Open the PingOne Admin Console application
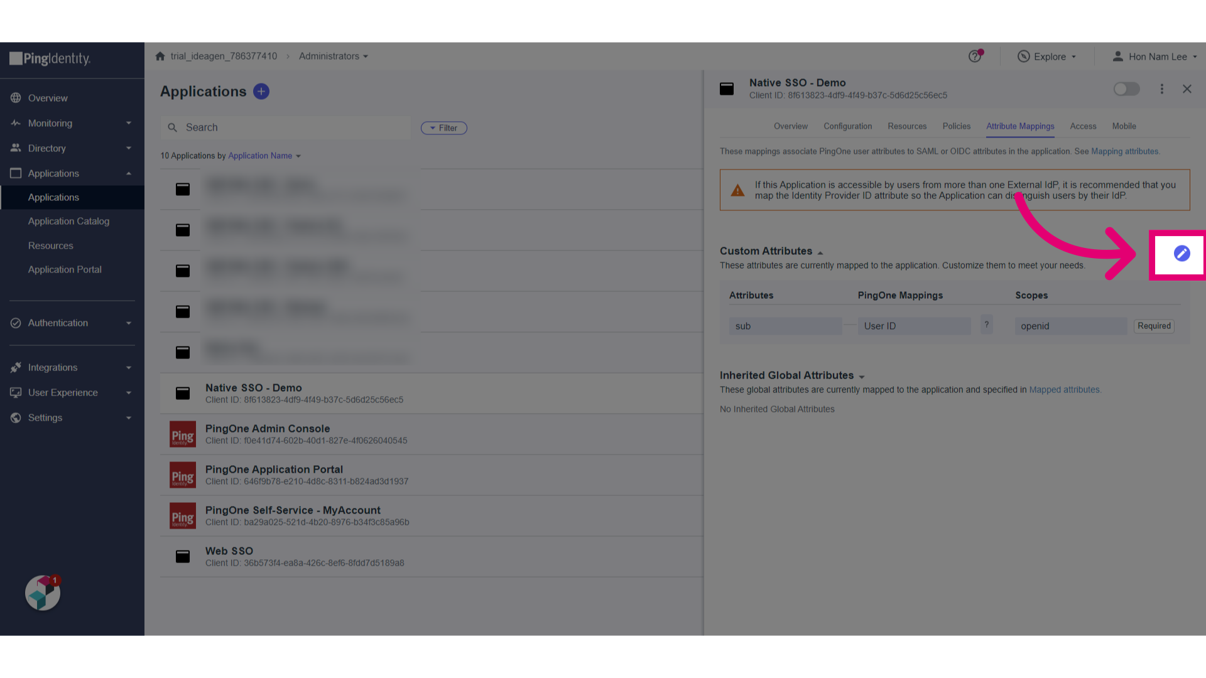Viewport: 1206px width, 678px height. point(432,434)
